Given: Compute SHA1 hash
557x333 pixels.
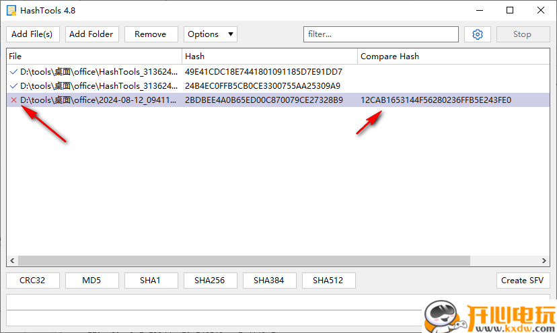Looking at the screenshot, I should pyautogui.click(x=151, y=281).
